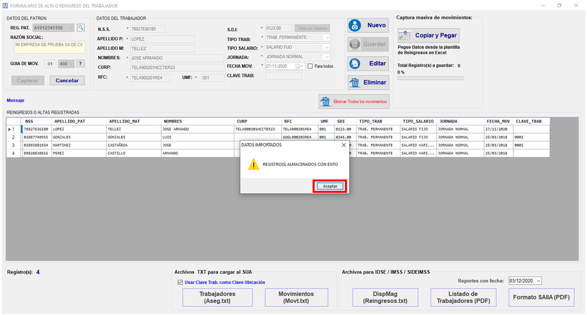Click DispMag (Reingresos.txt) button
Screen dimensions: 587x315
point(385,297)
